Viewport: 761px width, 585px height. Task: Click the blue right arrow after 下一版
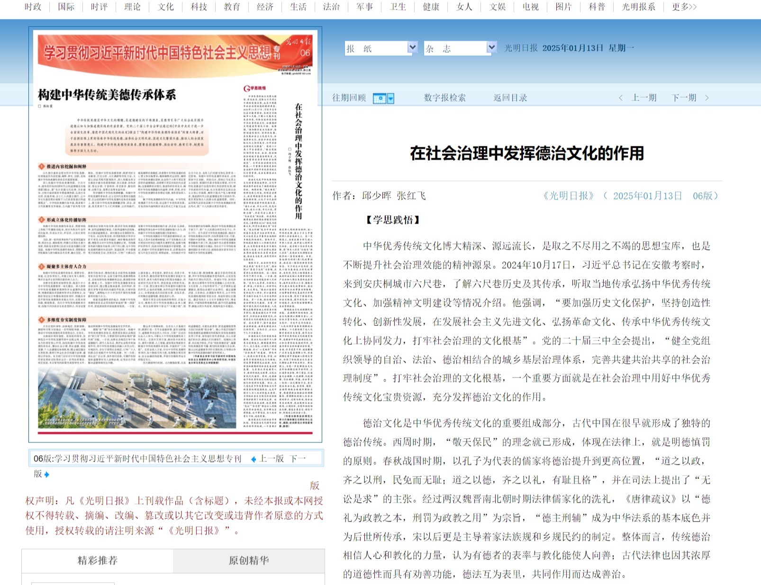point(46,474)
